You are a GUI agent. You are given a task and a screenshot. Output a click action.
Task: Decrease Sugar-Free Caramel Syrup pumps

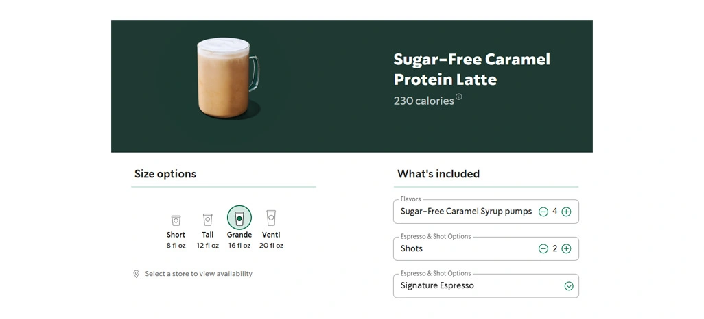click(543, 212)
